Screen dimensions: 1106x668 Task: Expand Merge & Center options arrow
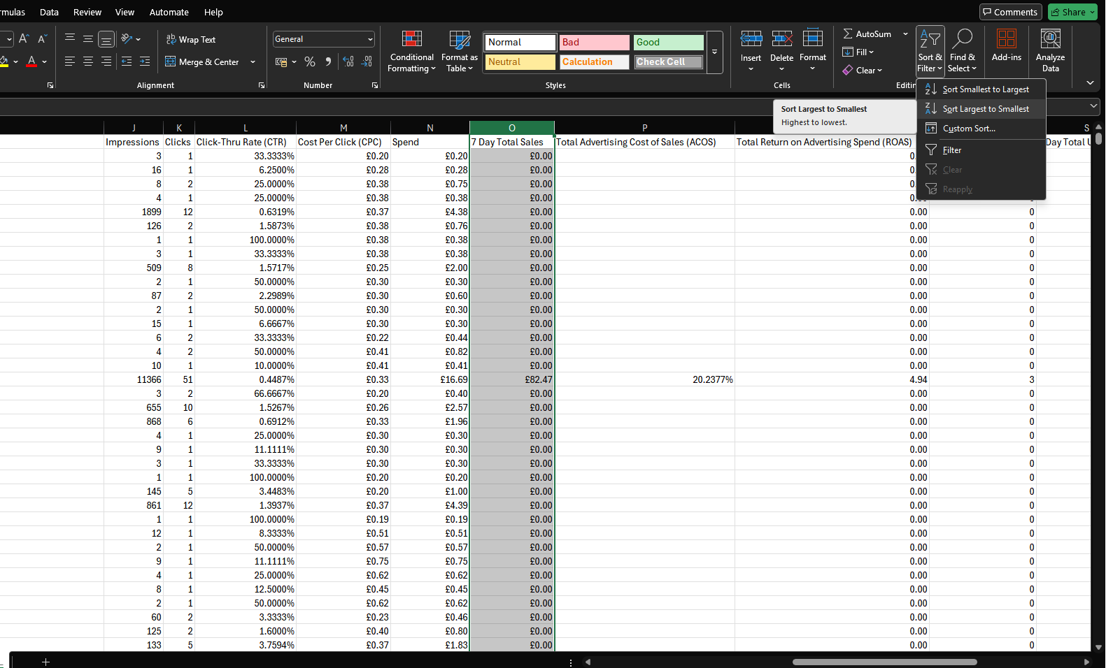coord(253,62)
